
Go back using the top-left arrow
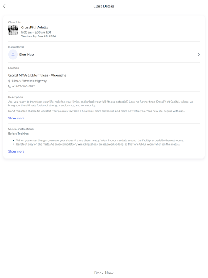tap(4, 6)
